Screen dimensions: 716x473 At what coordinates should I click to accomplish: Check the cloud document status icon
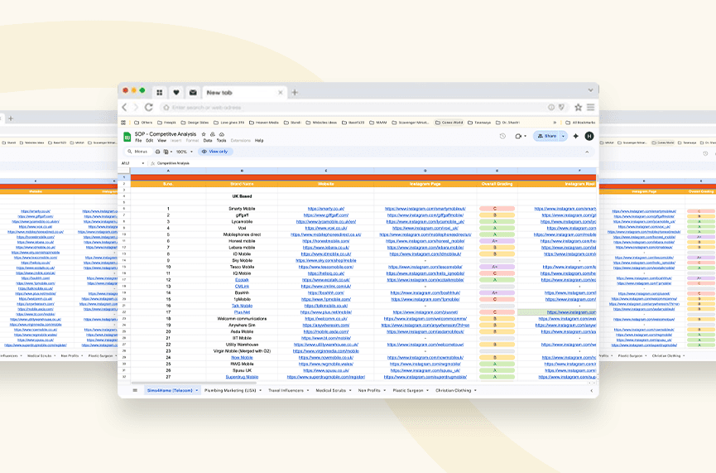click(x=222, y=134)
